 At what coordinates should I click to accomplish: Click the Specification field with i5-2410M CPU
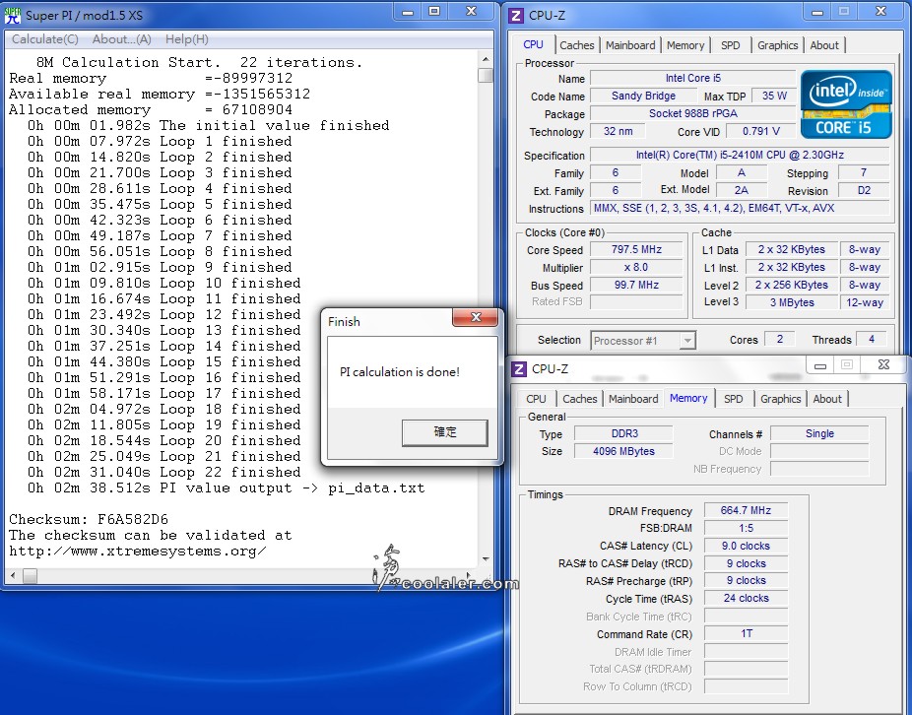point(740,156)
